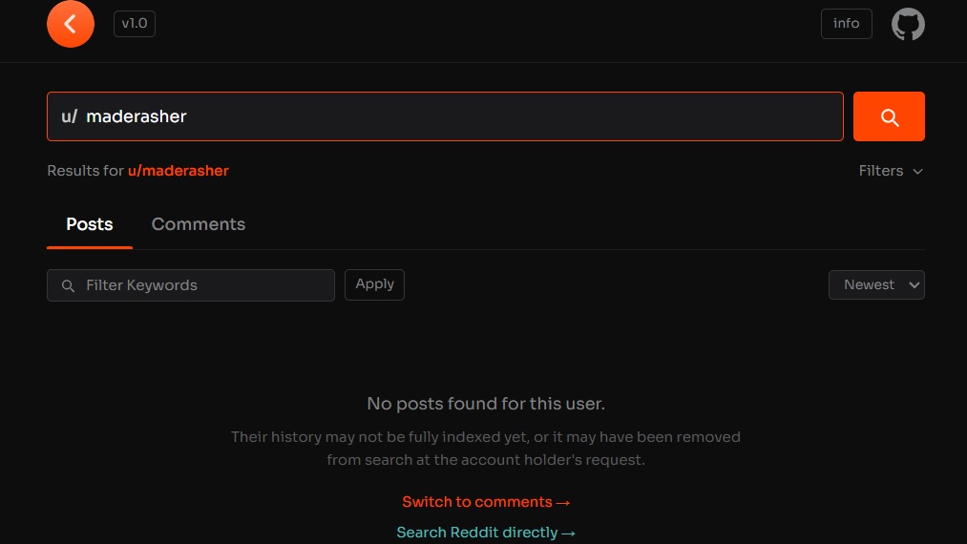Image resolution: width=967 pixels, height=544 pixels.
Task: Click the Apply button
Action: tap(374, 285)
